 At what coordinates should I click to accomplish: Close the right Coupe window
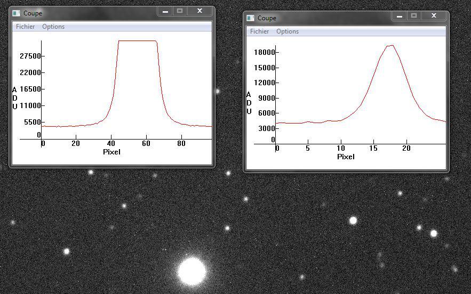click(434, 16)
